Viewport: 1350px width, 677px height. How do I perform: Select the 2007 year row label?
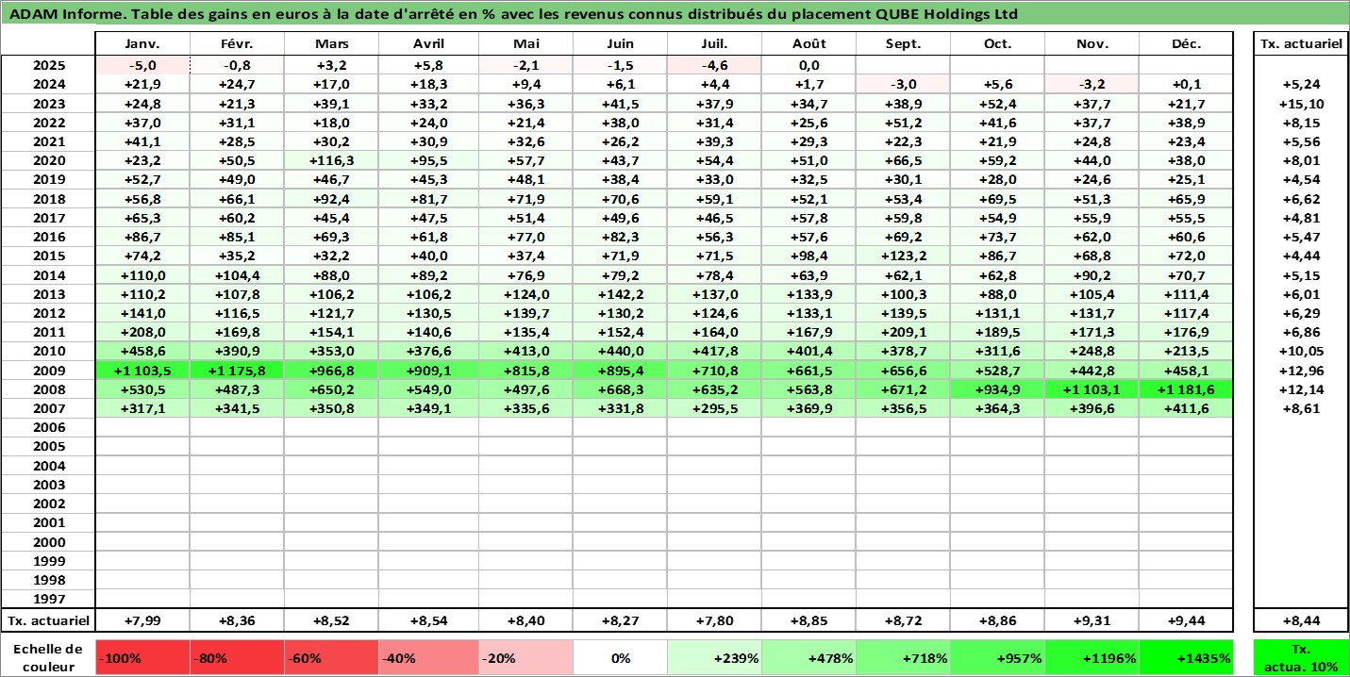coord(49,408)
